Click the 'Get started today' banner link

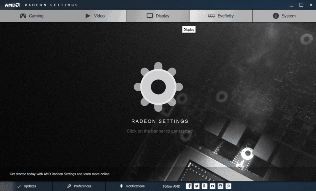click(x=60, y=174)
